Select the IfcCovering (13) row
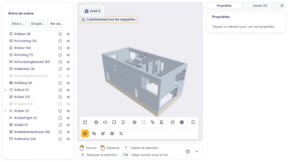The image size is (288, 162). pyautogui.click(x=38, y=41)
